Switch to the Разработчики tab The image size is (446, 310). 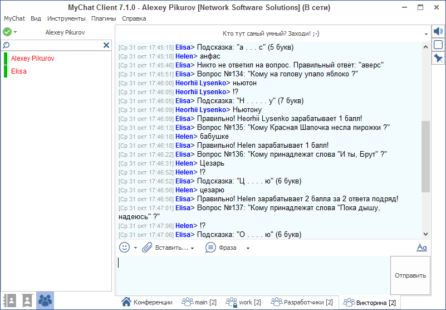tap(302, 302)
